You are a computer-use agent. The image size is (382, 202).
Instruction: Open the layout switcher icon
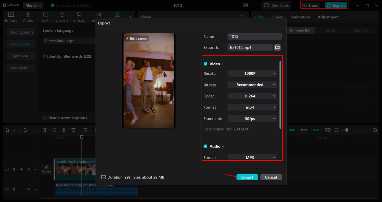point(246,5)
